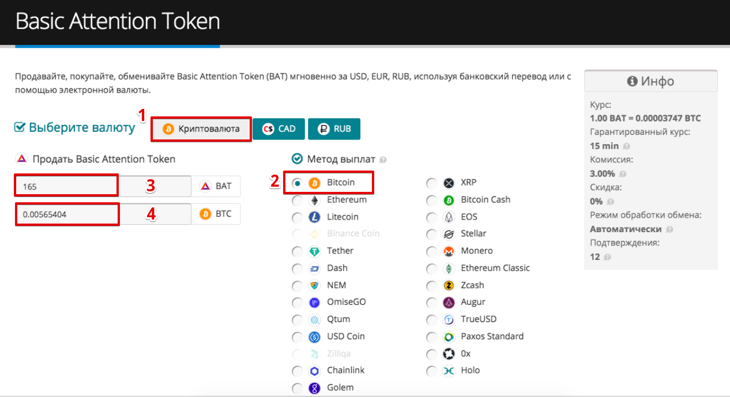The image size is (730, 397).
Task: Click the EOS icon
Action: click(x=449, y=217)
